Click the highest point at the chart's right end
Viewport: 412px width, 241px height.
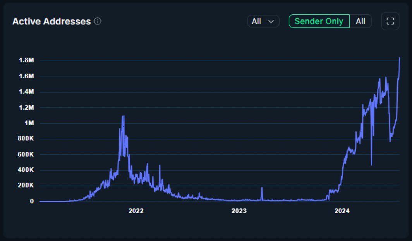tap(399, 58)
